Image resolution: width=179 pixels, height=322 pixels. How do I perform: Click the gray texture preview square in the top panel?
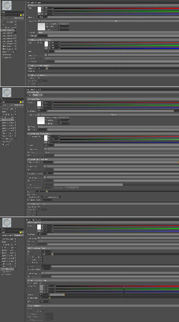(41, 27)
